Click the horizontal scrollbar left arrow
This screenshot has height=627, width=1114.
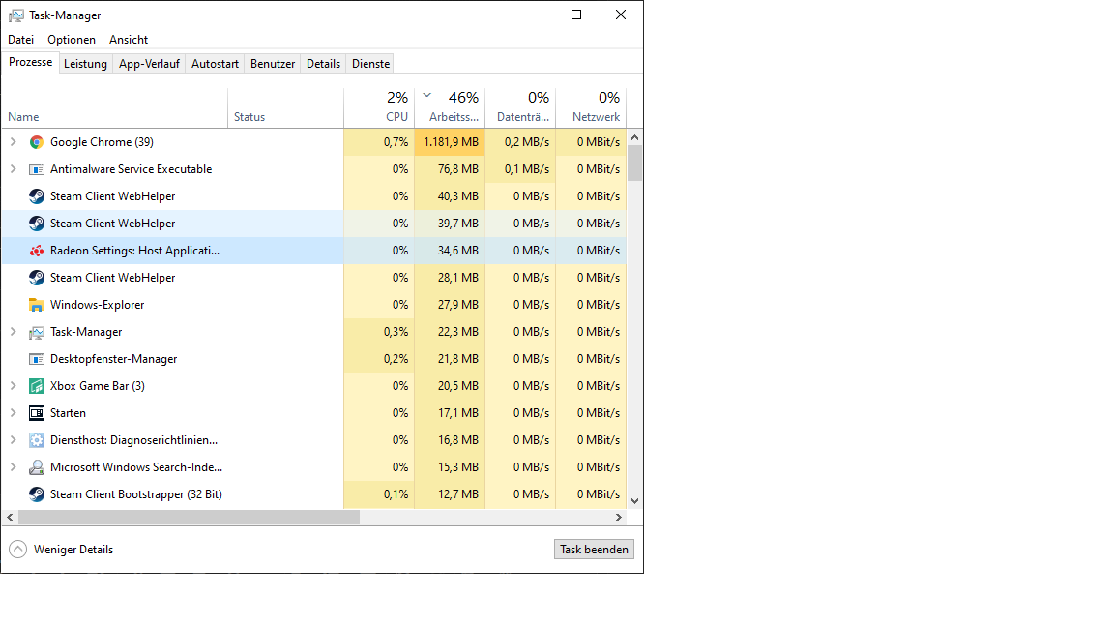coord(10,518)
